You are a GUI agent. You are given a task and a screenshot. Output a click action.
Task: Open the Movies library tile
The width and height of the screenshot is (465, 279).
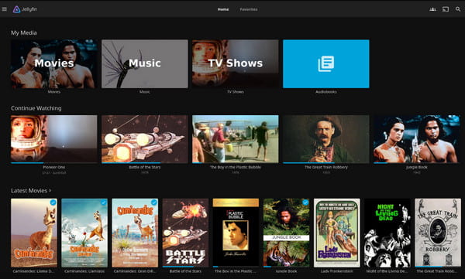point(54,64)
